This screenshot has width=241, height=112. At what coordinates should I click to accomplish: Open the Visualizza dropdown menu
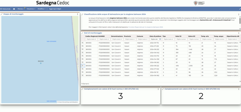31,9
